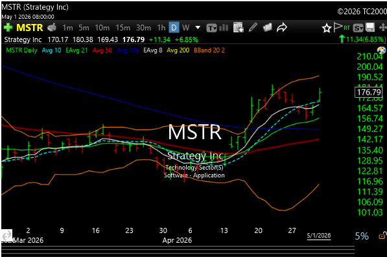Click the bar chart style icon
This screenshot has width=387, height=257.
click(224, 28)
